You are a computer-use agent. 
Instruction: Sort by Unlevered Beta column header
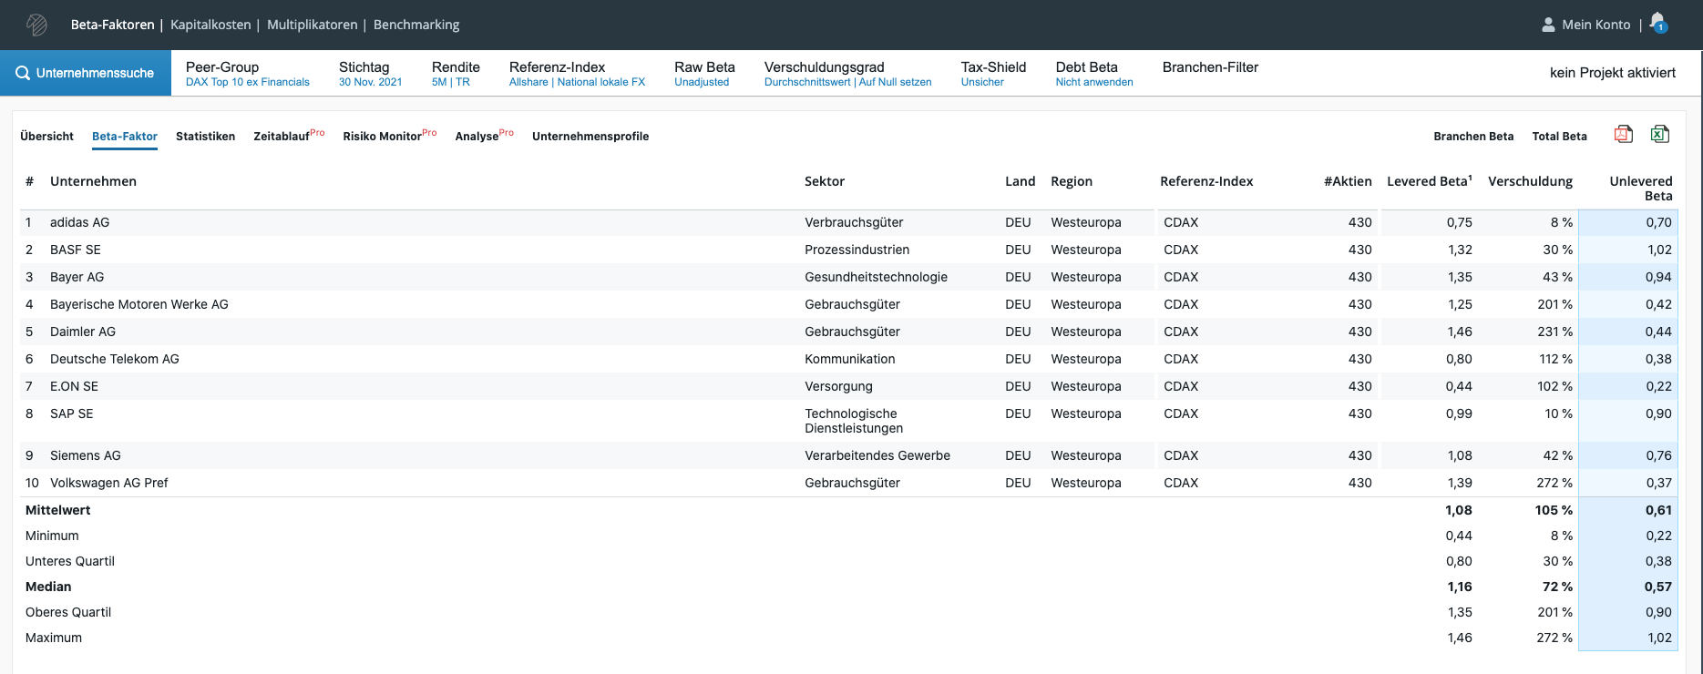[1640, 188]
